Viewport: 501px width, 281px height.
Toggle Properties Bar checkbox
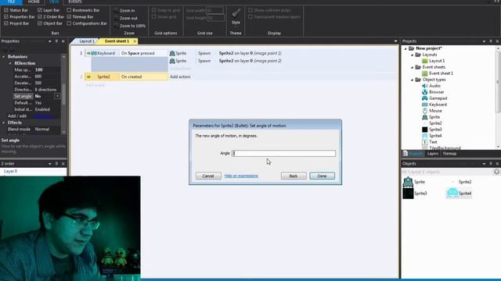(x=6, y=16)
